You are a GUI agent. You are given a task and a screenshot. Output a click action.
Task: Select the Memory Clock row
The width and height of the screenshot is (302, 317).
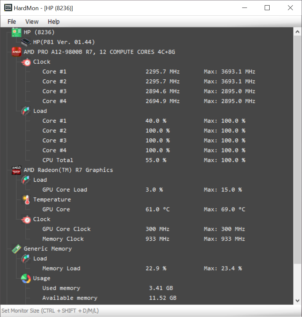pyautogui.click(x=144, y=239)
